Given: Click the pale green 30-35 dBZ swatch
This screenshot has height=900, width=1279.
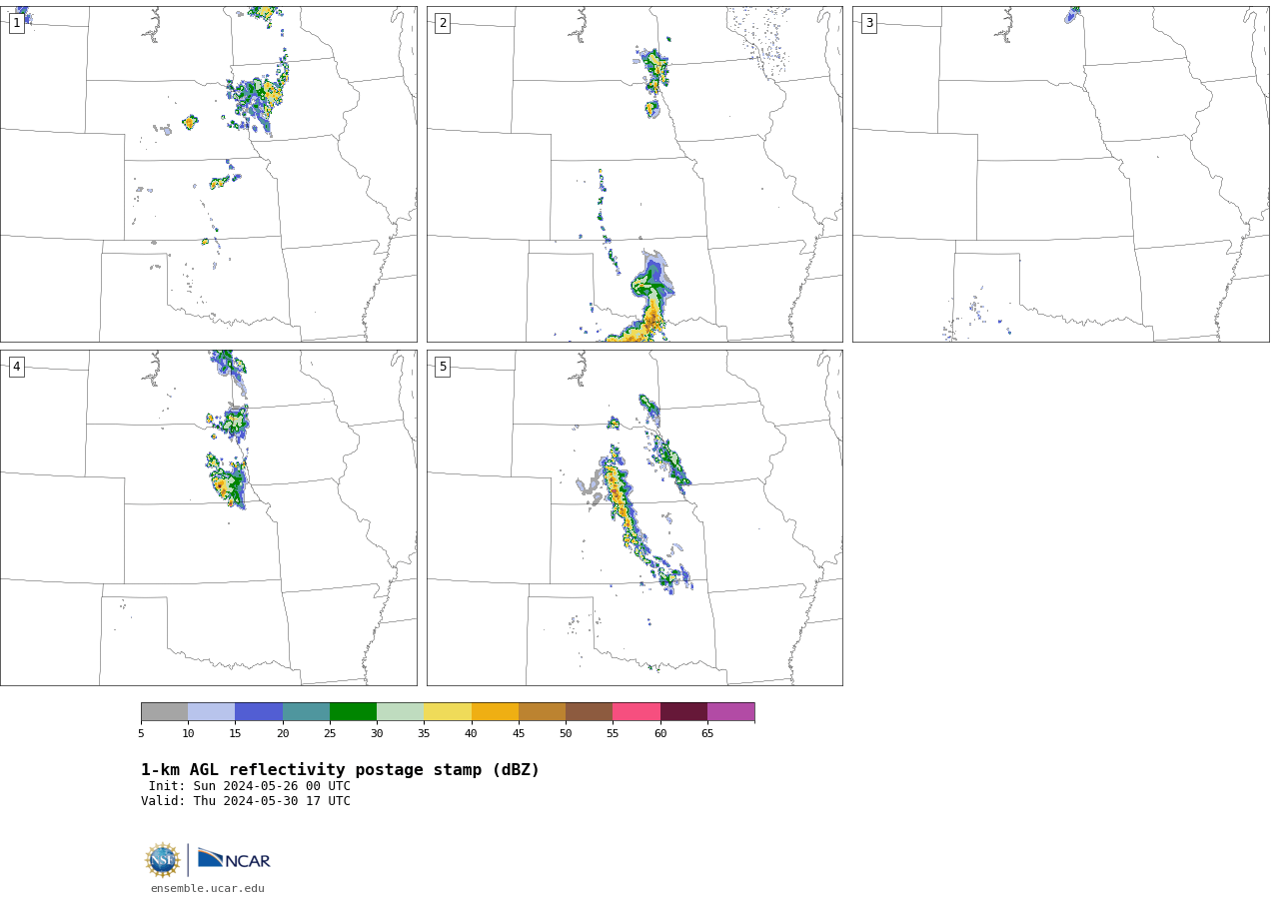Looking at the screenshot, I should (400, 711).
